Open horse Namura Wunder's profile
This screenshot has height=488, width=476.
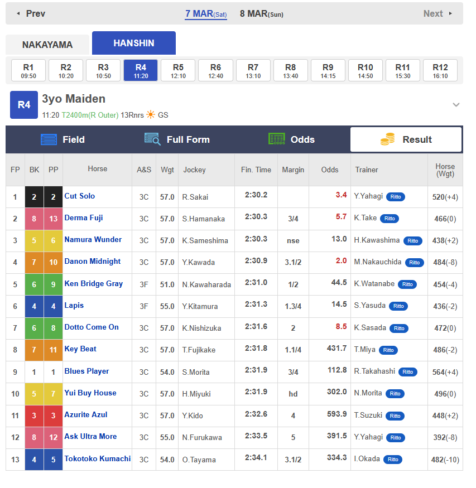(93, 240)
